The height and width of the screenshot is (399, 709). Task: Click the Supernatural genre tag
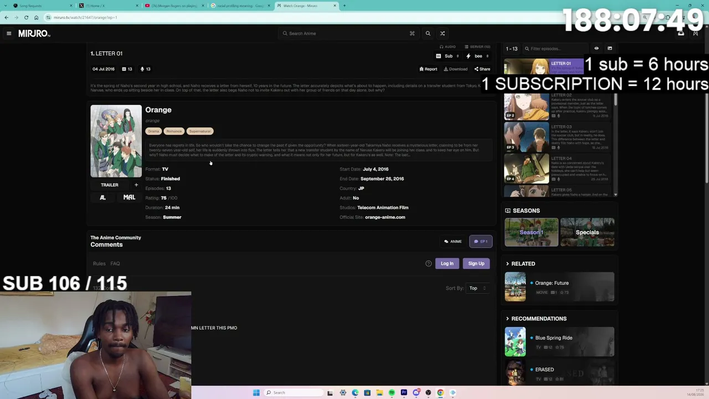coord(199,131)
